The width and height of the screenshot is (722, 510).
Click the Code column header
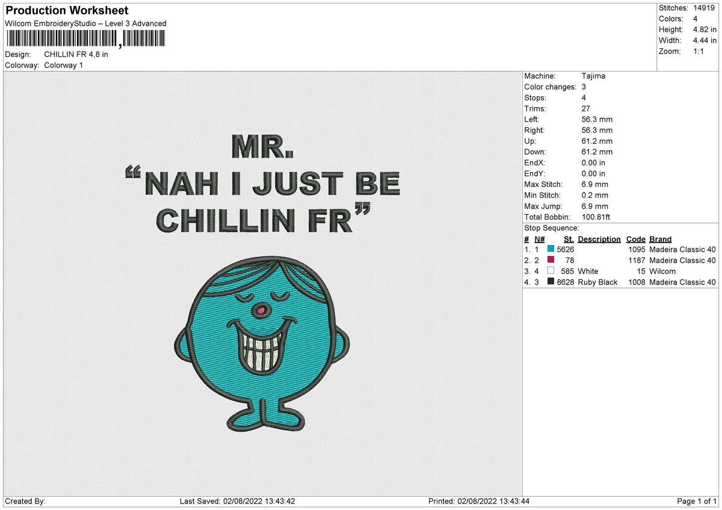[635, 239]
